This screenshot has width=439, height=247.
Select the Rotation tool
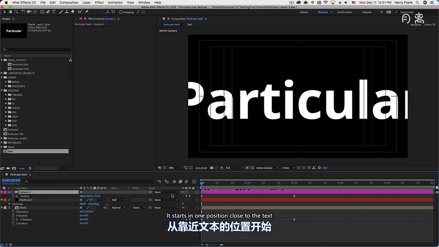point(24,12)
